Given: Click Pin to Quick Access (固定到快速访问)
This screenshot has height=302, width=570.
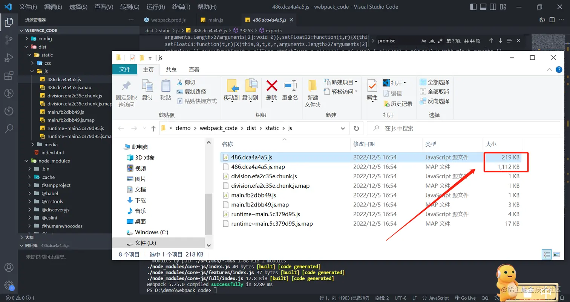Looking at the screenshot, I should coord(126,93).
